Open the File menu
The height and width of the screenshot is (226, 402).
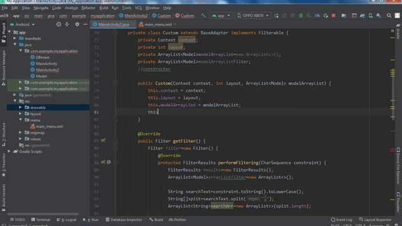tap(4, 8)
